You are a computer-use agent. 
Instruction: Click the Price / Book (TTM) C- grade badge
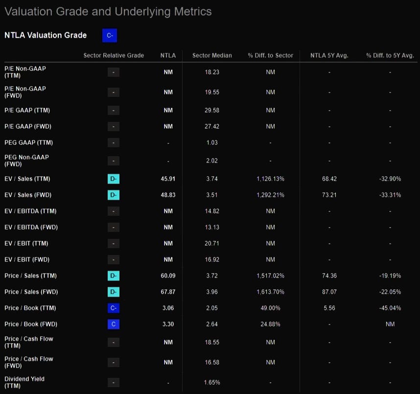click(x=114, y=308)
